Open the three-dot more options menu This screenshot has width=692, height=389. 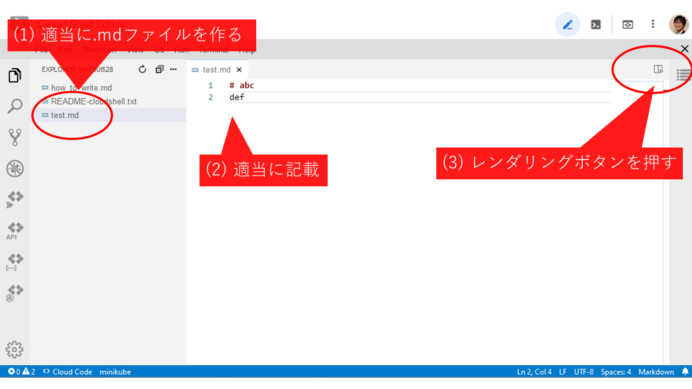point(653,24)
